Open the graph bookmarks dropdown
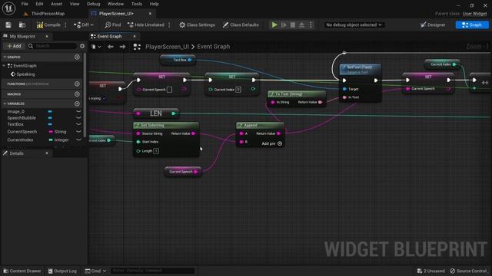Viewport: 492px width, 276px height. click(96, 47)
